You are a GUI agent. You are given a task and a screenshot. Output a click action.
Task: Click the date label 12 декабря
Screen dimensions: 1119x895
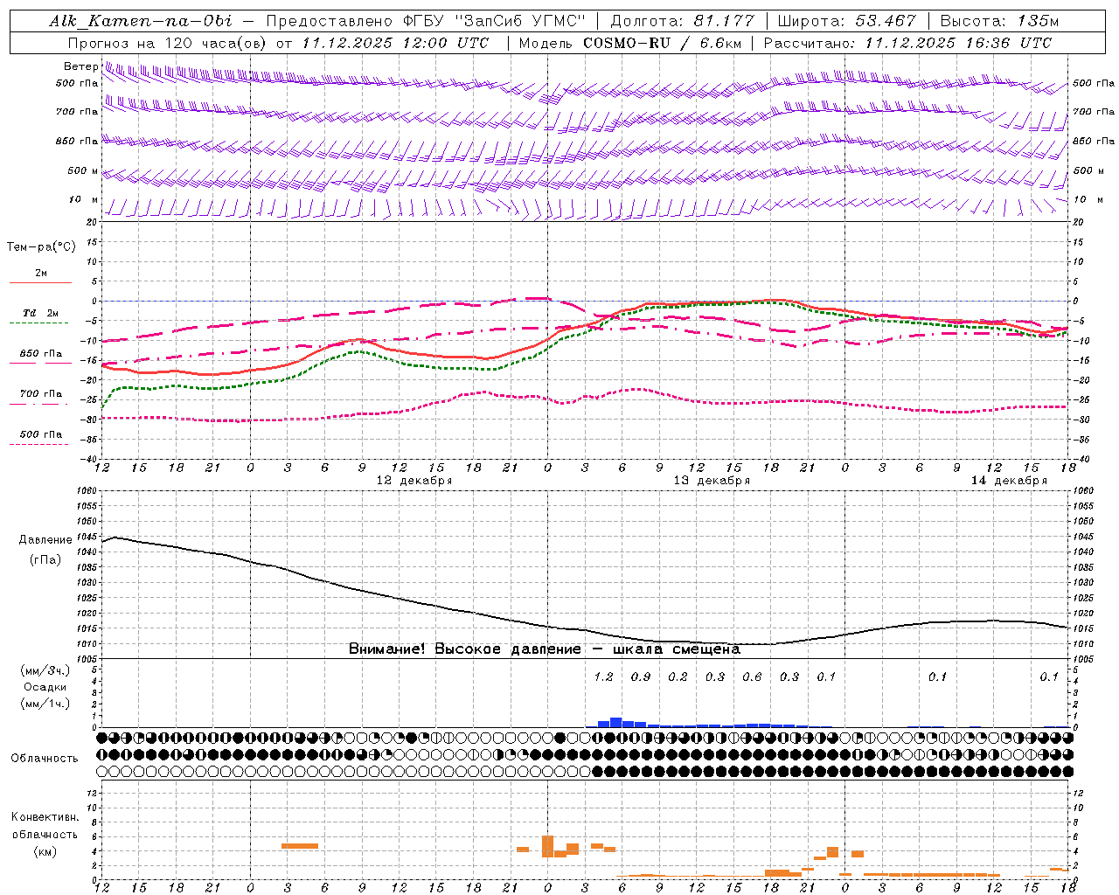(x=414, y=481)
